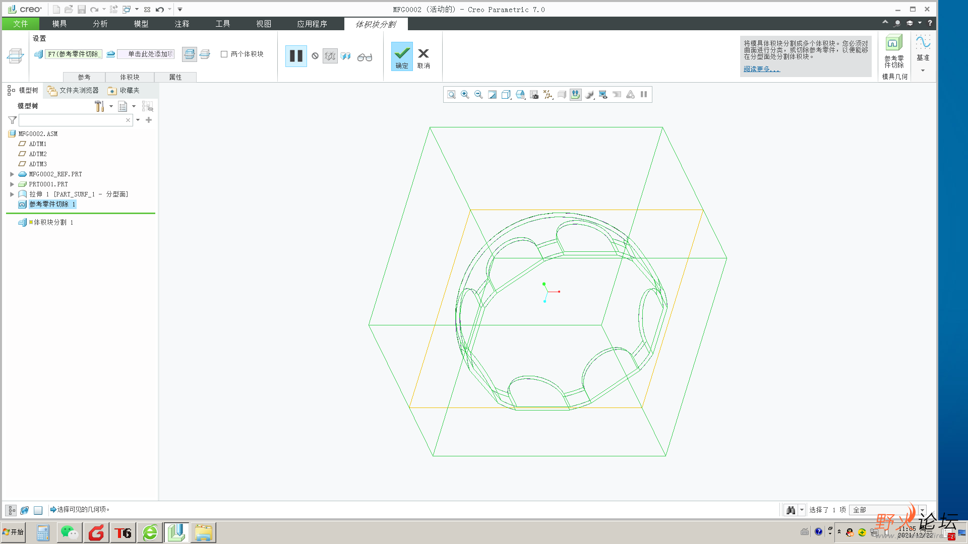Open the saved orientations icon

click(520, 95)
